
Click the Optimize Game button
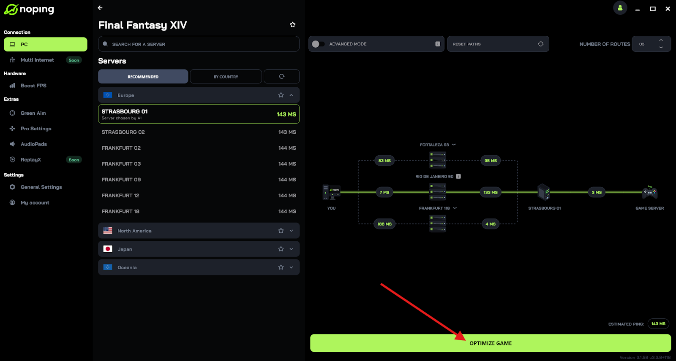491,343
